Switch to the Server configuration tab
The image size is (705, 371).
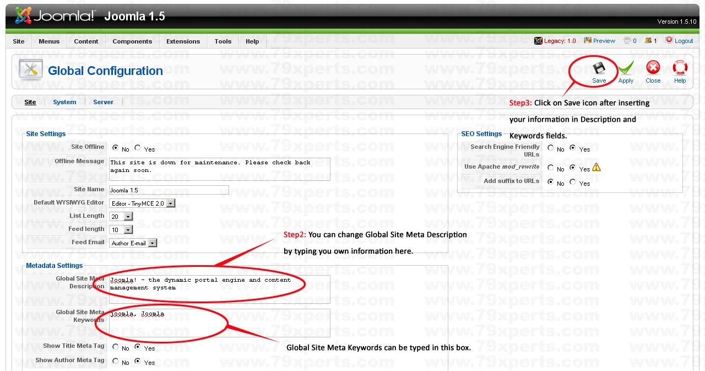click(103, 102)
